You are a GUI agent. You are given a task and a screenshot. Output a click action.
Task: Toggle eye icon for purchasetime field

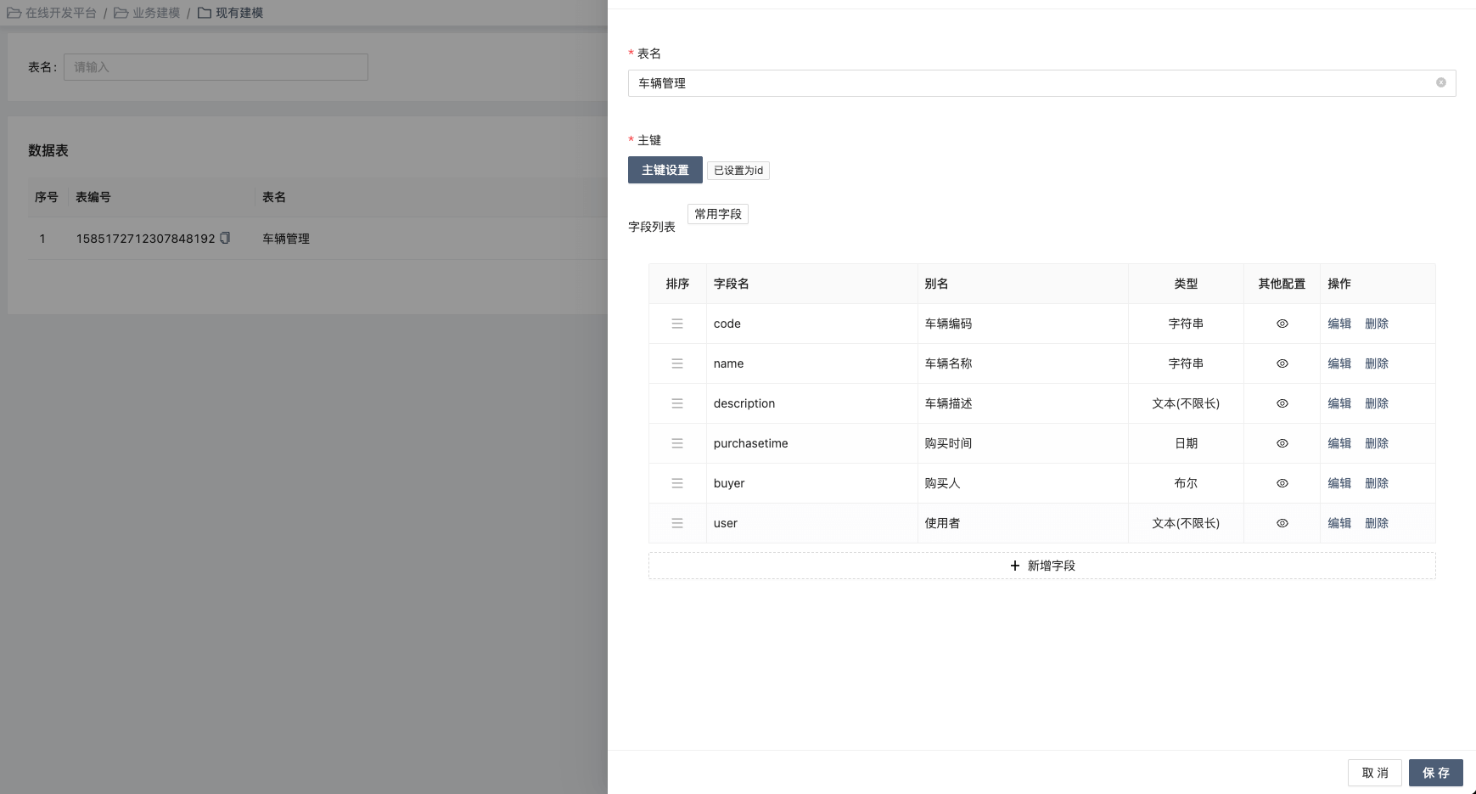click(1282, 443)
